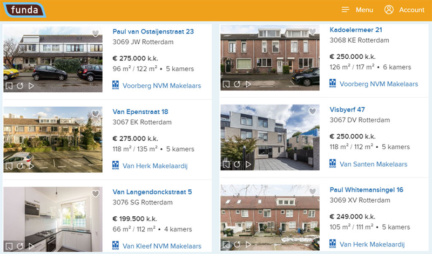Play video icon on Visbyerf 47 photo

(248, 164)
